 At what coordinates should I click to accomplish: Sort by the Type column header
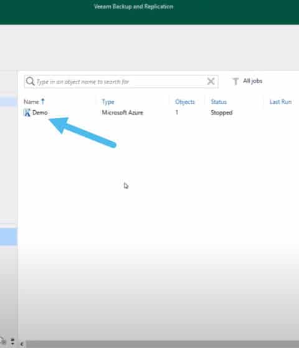tap(108, 102)
